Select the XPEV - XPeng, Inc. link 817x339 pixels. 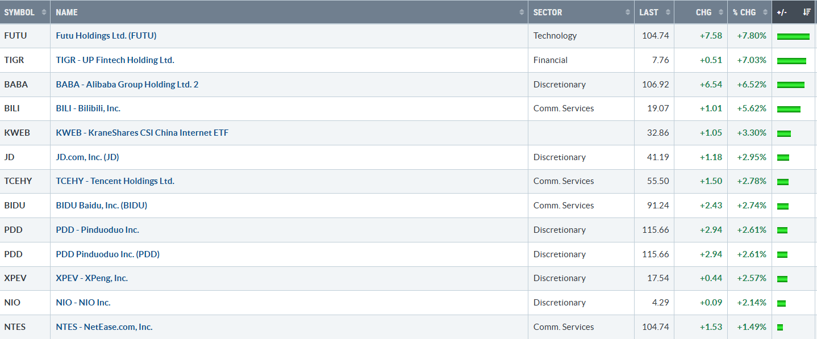click(x=91, y=278)
